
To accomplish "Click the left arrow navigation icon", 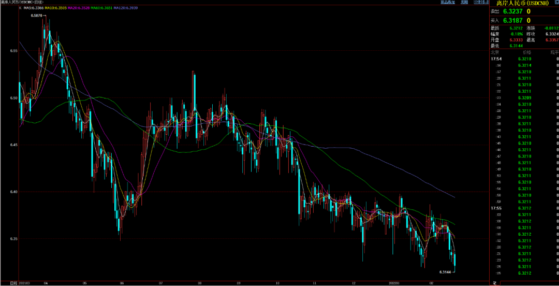I will [x=476, y=2].
